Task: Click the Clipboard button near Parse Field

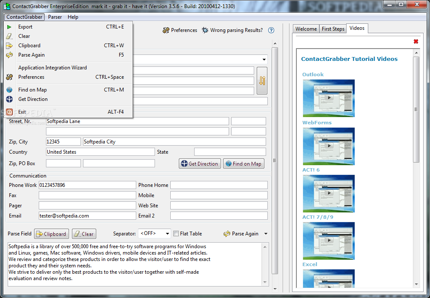Action: tap(52, 234)
